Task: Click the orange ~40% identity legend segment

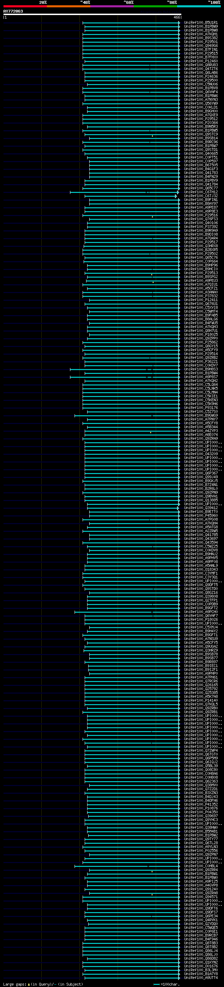Action: (69, 6)
